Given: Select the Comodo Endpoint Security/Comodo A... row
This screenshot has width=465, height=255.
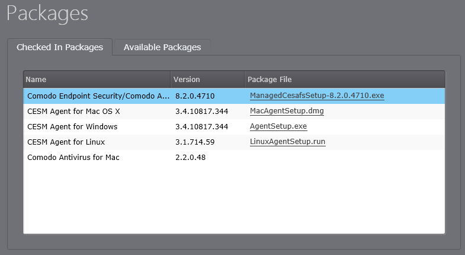Looking at the screenshot, I should click(234, 96).
